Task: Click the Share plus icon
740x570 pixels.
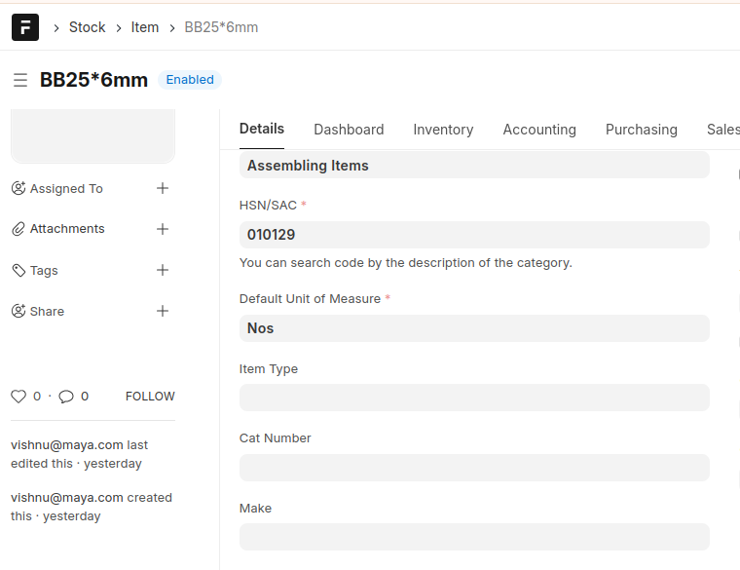Action: (x=163, y=311)
